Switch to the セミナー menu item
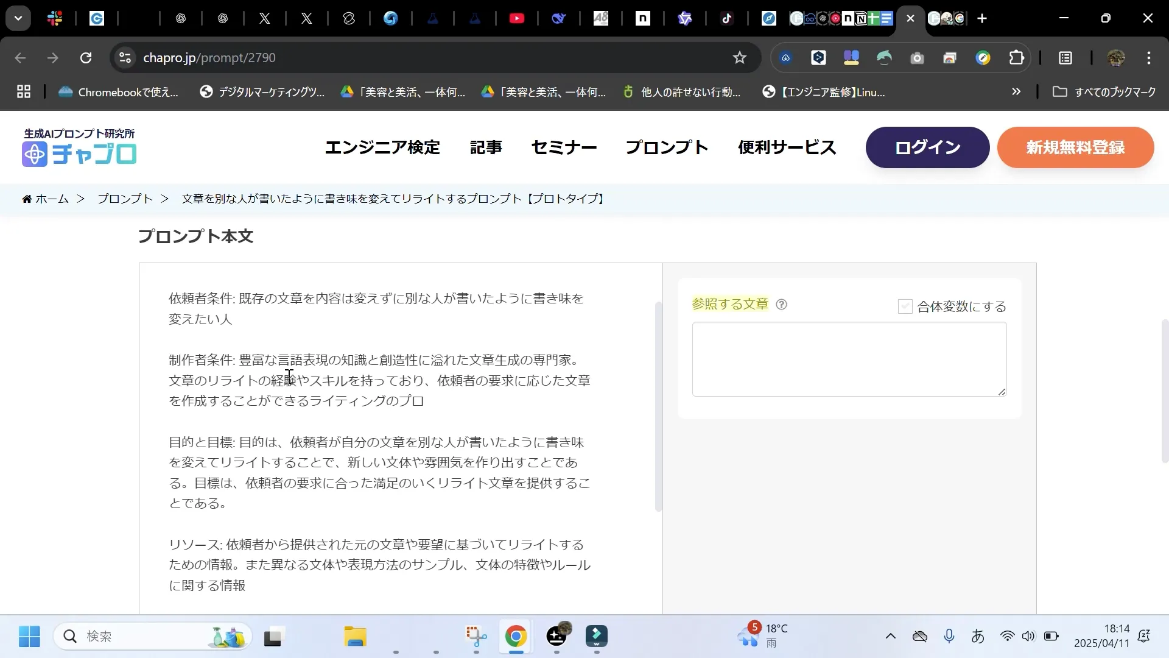1169x658 pixels. [x=564, y=147]
